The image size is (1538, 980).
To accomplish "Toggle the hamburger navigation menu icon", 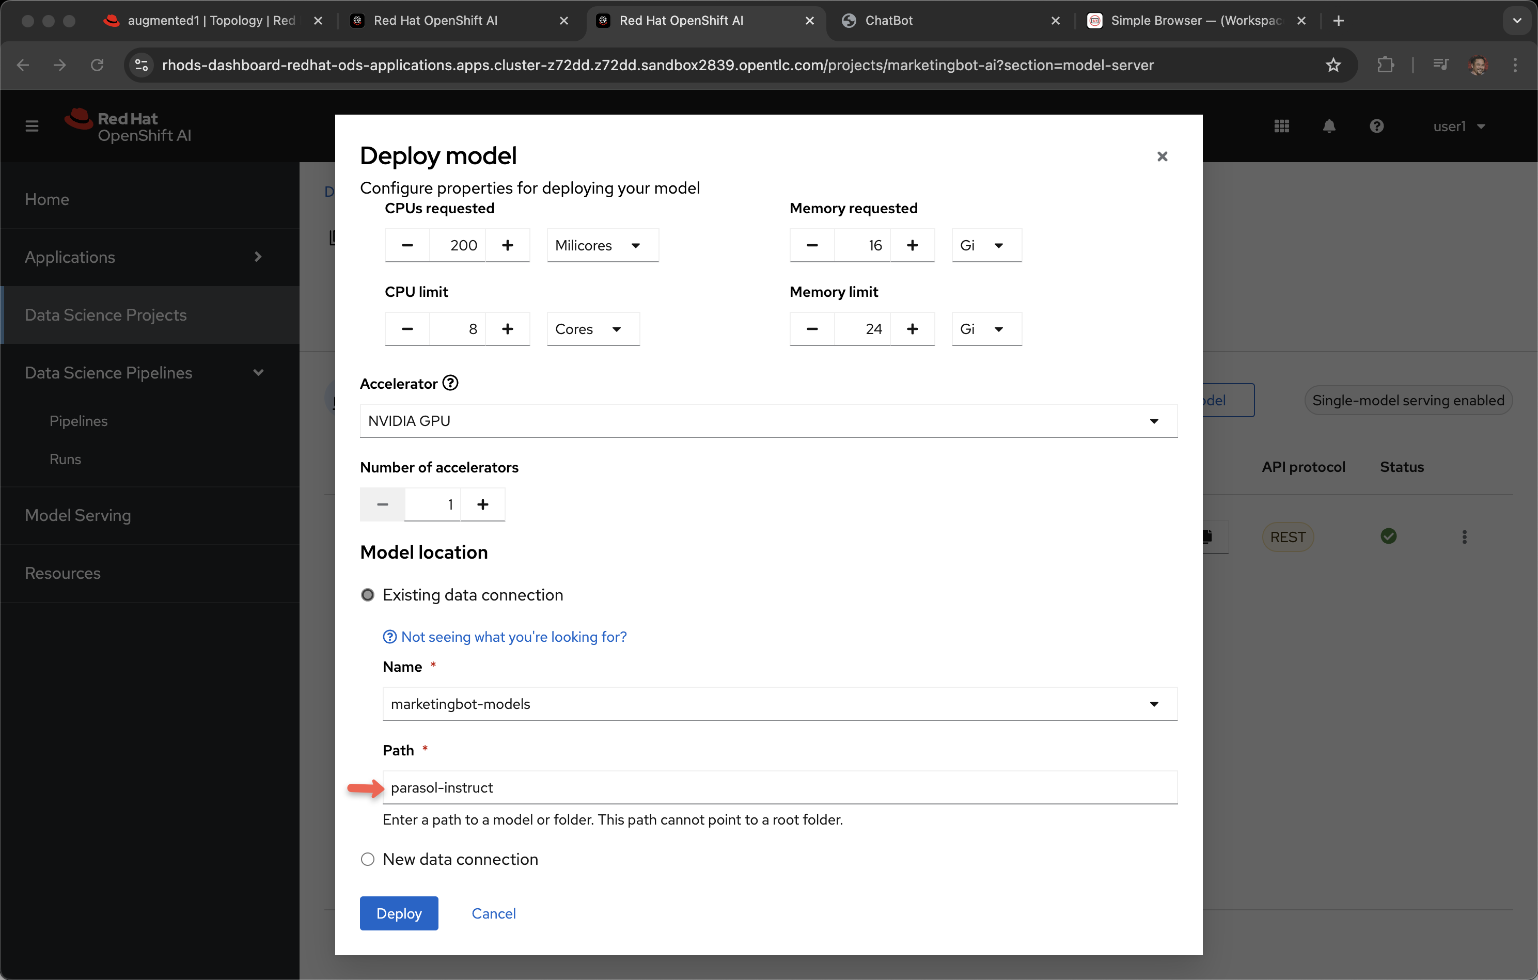I will coord(32,127).
